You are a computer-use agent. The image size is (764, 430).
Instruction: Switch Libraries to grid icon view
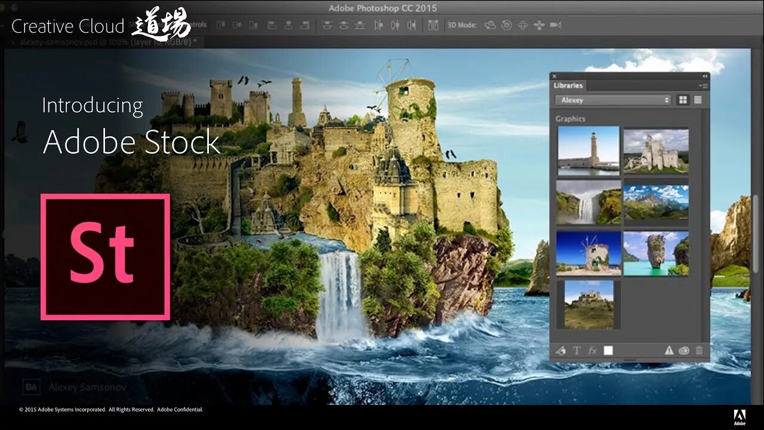click(x=683, y=100)
